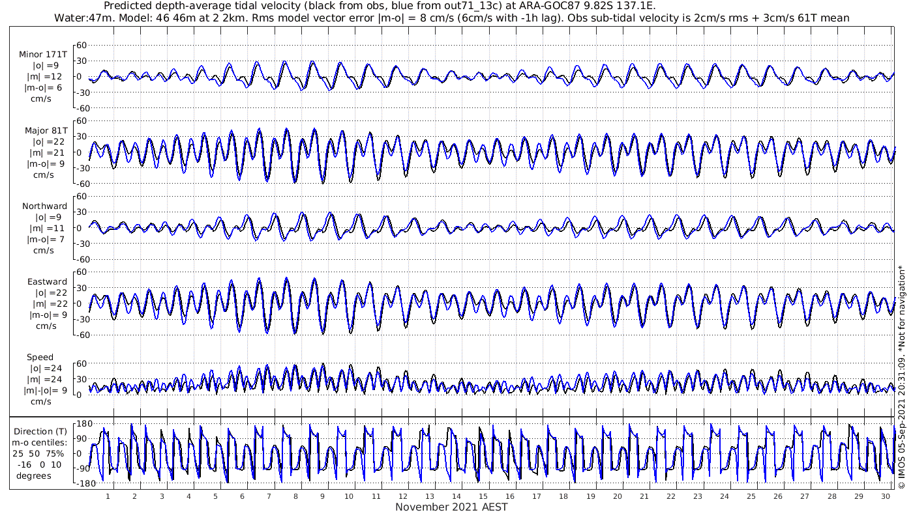
Task: Click day '5' on the date axis
Action: (x=215, y=496)
